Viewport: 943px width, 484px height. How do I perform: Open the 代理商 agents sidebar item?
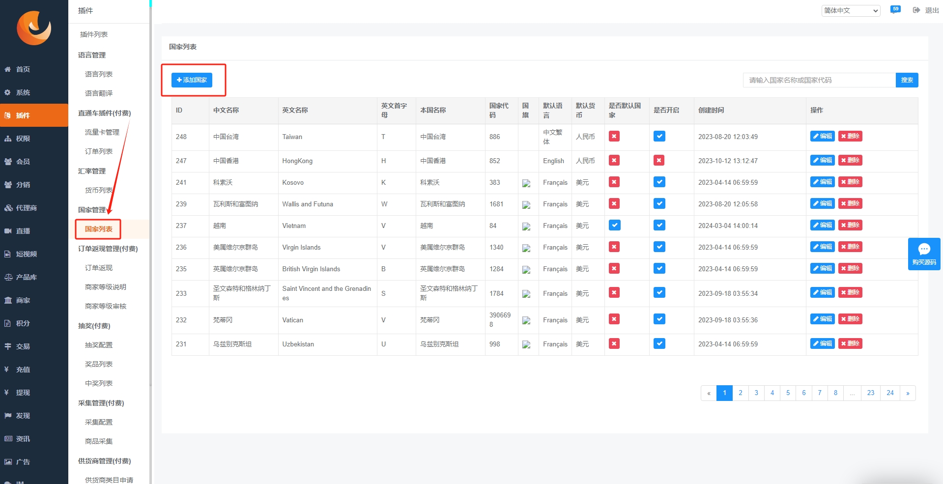tap(34, 208)
